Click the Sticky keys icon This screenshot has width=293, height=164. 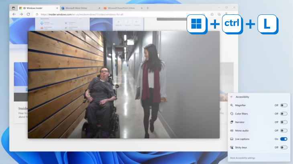pyautogui.click(x=232, y=148)
